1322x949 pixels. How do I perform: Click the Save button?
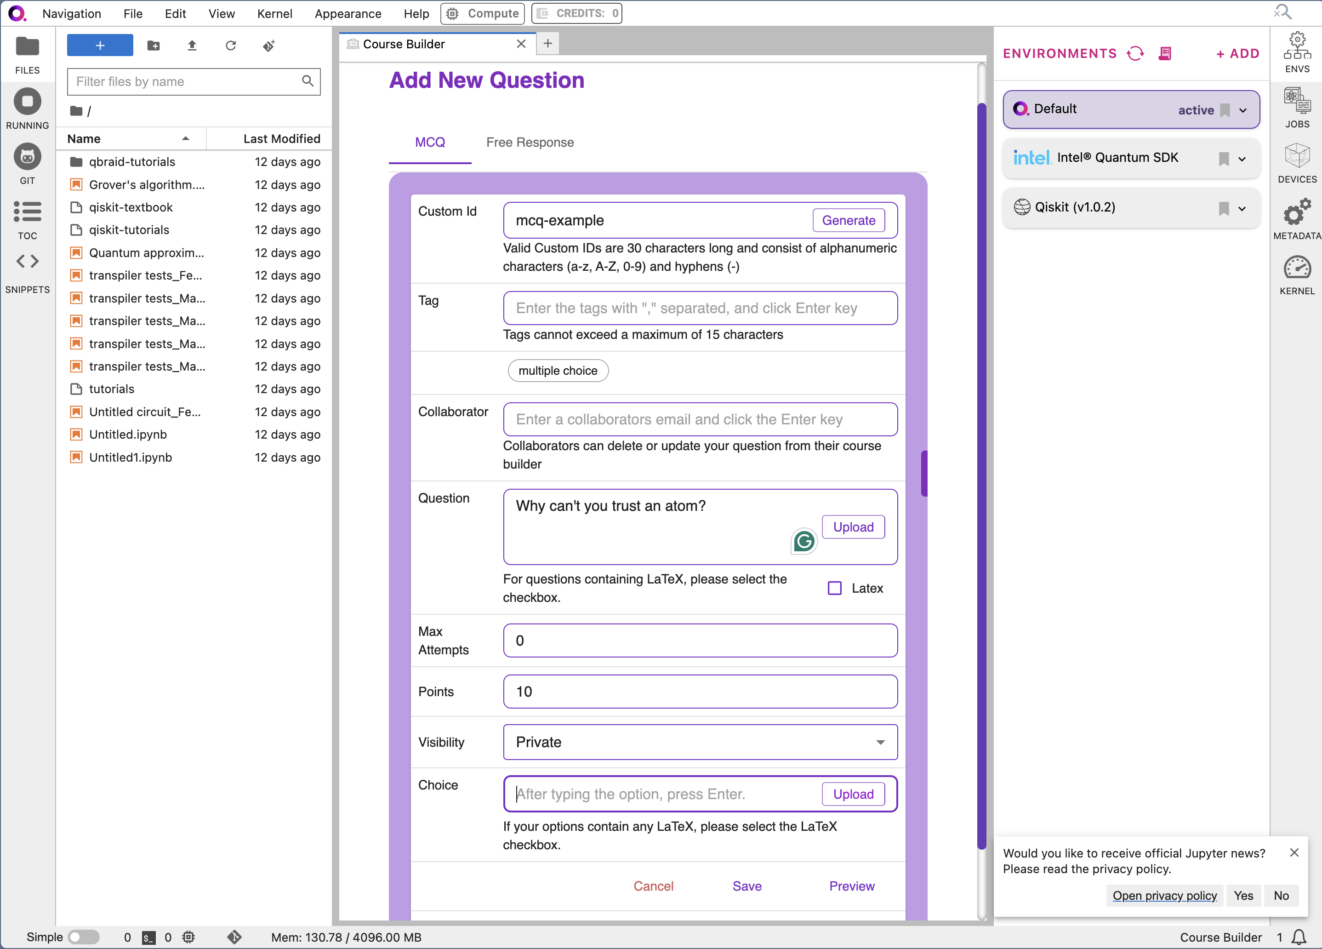[x=746, y=886]
